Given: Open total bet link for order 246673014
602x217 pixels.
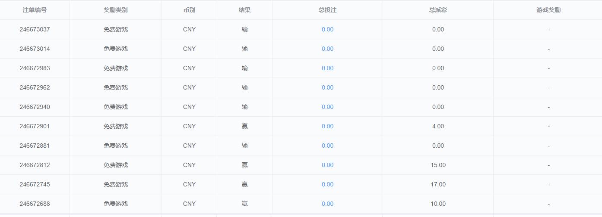Looking at the screenshot, I should point(327,49).
